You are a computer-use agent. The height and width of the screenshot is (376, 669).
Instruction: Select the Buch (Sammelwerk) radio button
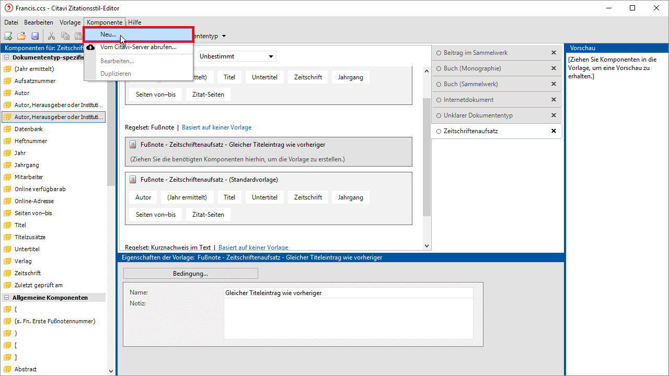coord(439,84)
